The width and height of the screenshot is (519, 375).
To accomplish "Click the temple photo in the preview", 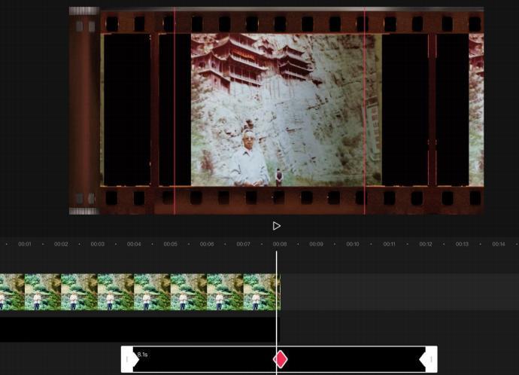I will 287,110.
